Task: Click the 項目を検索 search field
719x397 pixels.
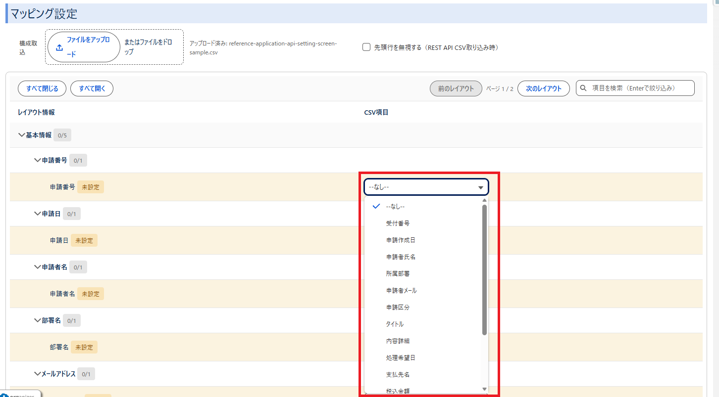Action: 635,88
